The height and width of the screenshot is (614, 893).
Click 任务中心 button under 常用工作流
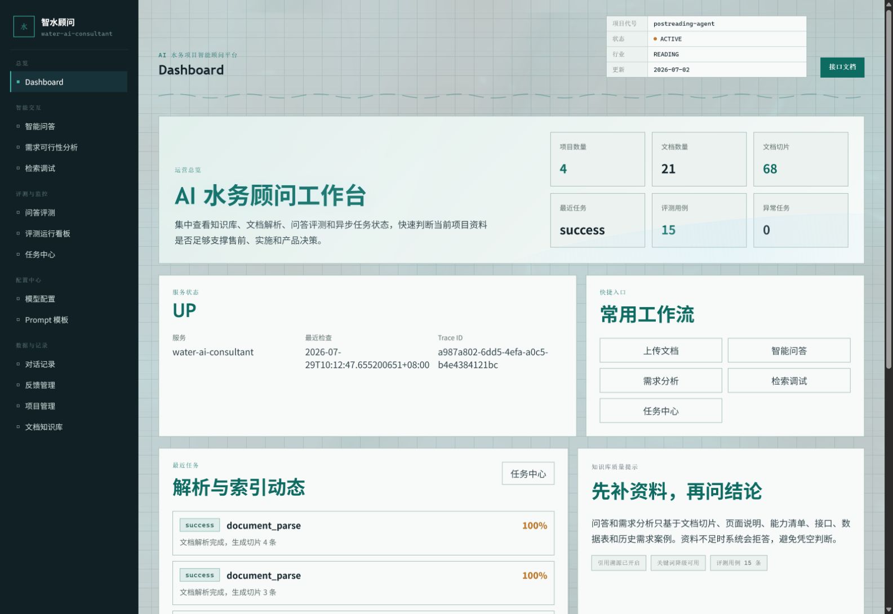point(660,411)
